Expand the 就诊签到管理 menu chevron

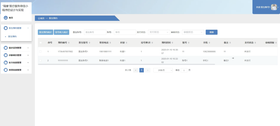pyautogui.click(x=28, y=48)
